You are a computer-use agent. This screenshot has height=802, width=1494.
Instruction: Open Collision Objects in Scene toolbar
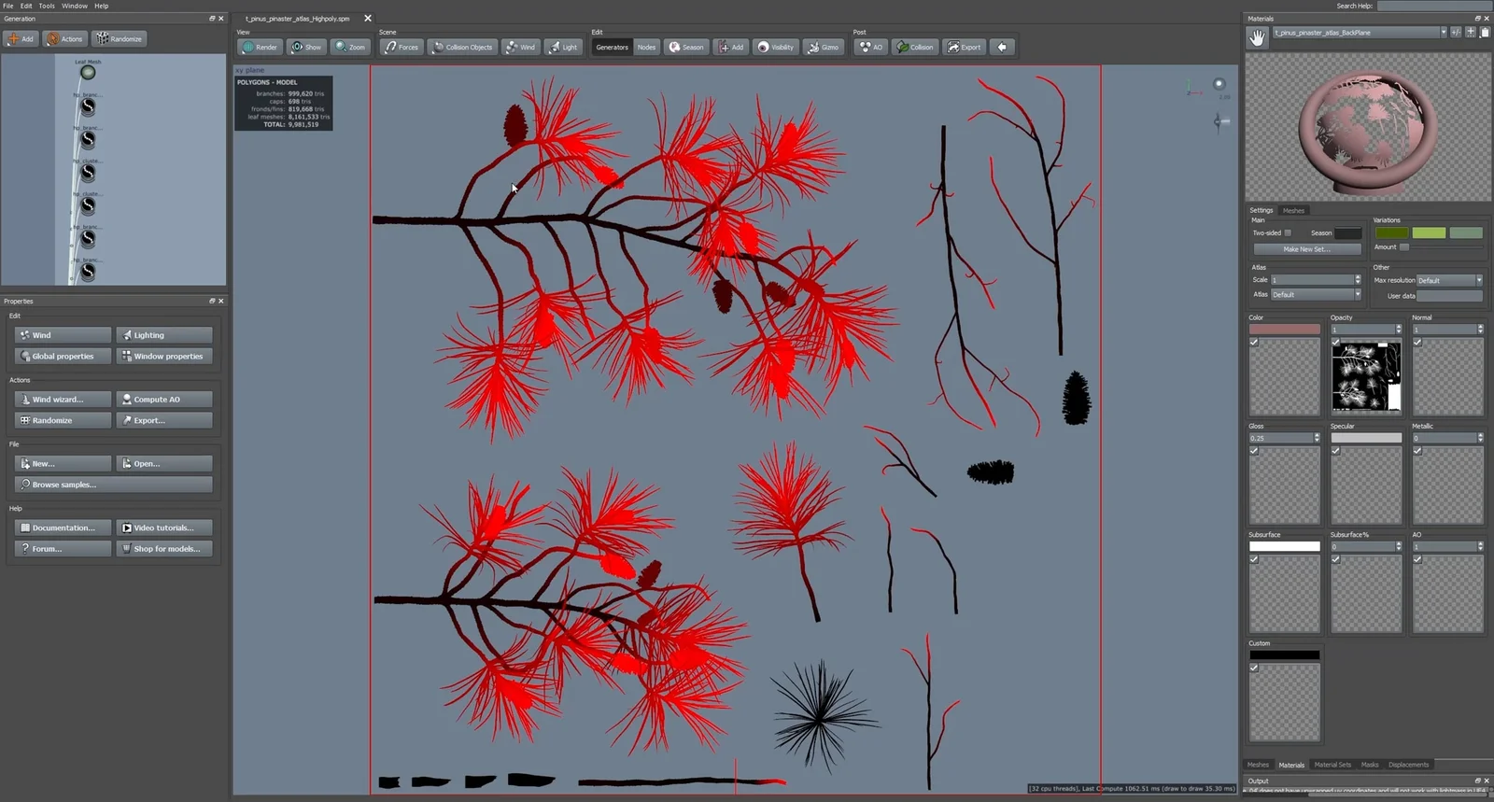tap(462, 47)
